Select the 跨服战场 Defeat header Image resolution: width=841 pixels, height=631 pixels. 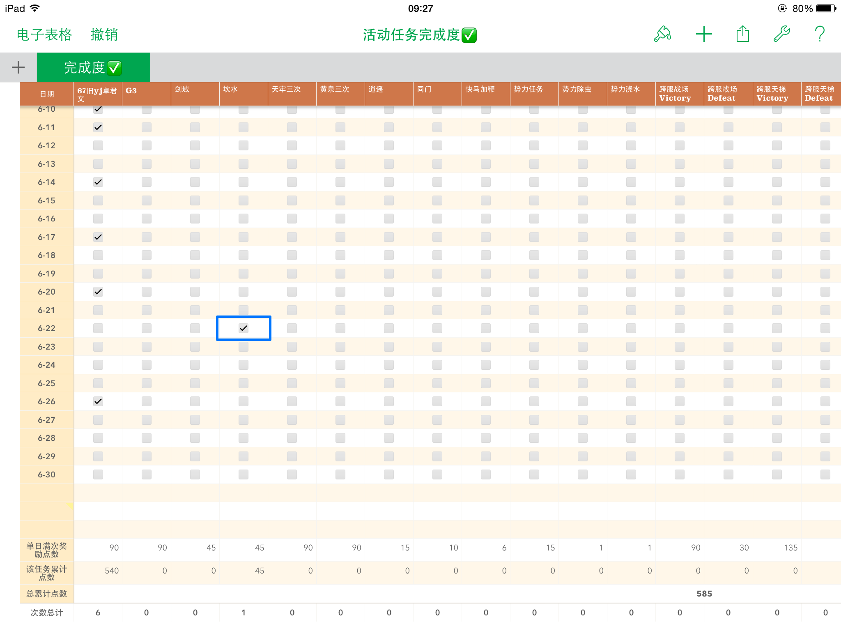pyautogui.click(x=728, y=94)
